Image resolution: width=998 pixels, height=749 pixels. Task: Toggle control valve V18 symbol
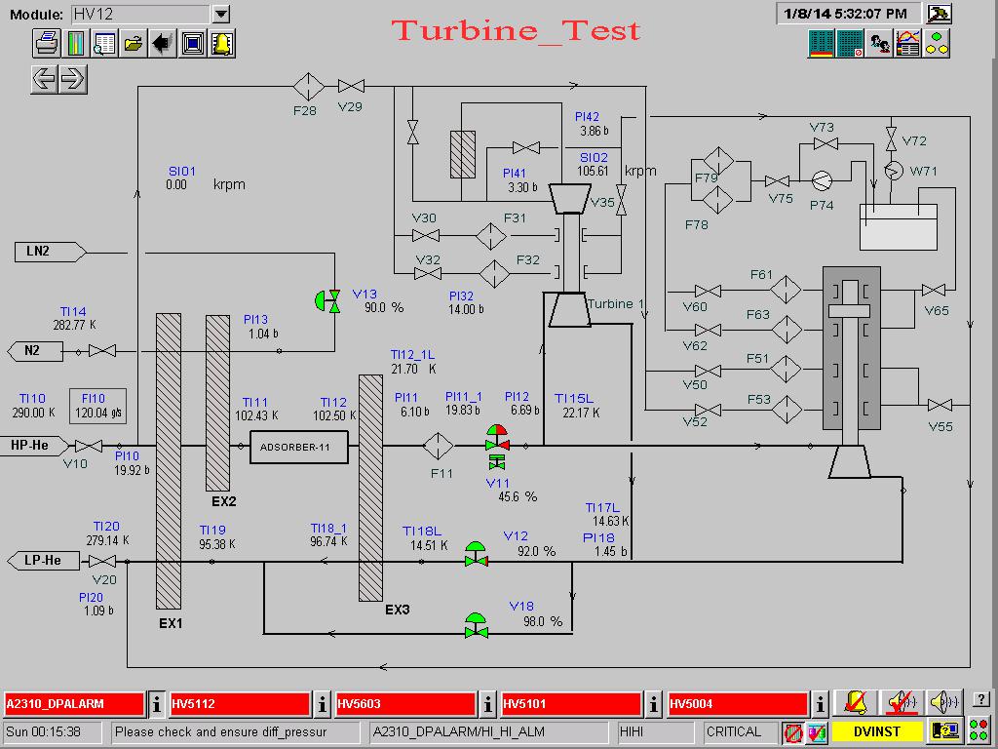coord(476,625)
